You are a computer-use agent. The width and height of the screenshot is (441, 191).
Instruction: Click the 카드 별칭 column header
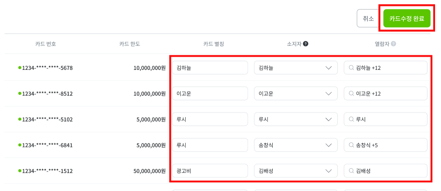tap(213, 44)
